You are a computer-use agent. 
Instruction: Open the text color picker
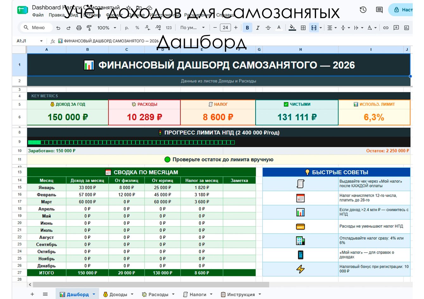click(279, 28)
